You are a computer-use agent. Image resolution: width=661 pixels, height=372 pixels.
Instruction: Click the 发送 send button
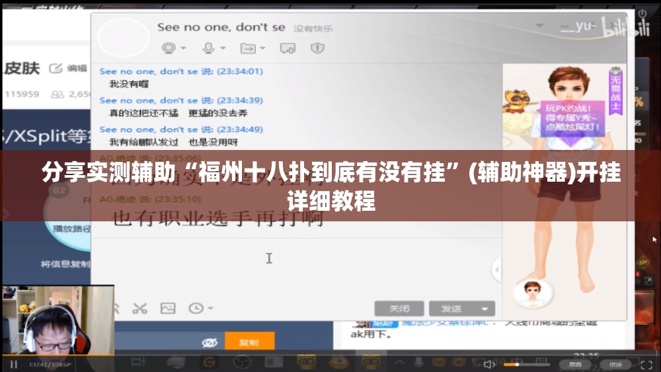[452, 309]
